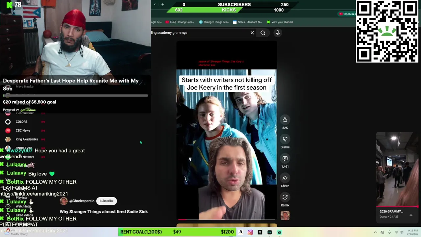The image size is (421, 237).
Task: Open Liked videos in sidebar
Action: tap(24, 215)
